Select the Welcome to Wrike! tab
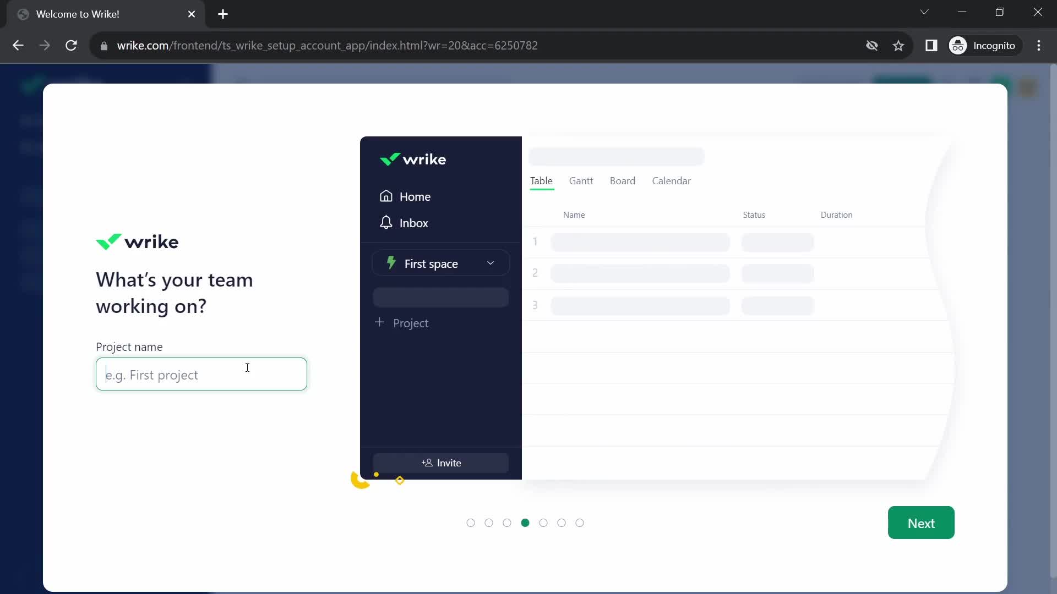The image size is (1057, 594). [106, 14]
